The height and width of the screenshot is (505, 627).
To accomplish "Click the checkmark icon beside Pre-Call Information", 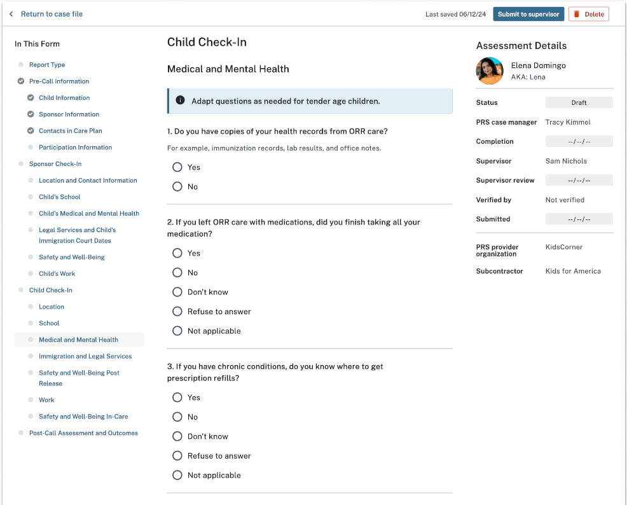I will click(x=21, y=81).
